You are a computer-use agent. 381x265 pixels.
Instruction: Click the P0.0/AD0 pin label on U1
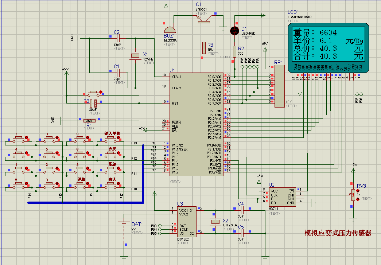point(214,77)
